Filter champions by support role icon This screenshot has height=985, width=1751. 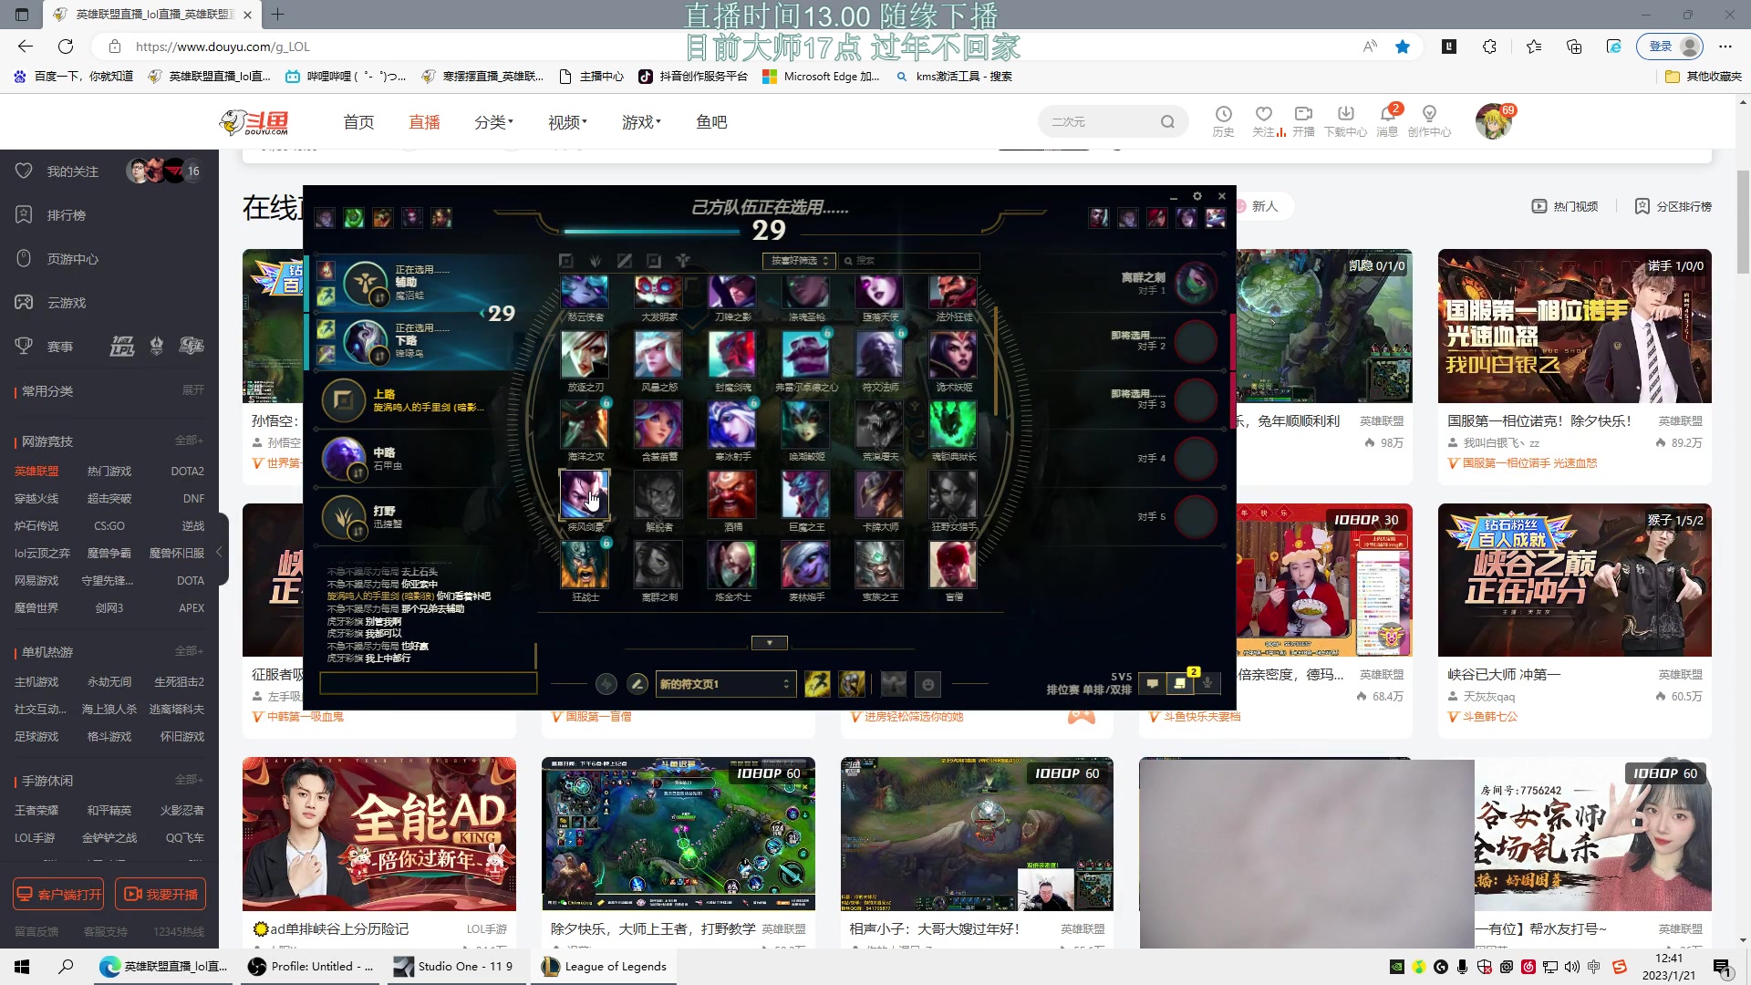(683, 261)
